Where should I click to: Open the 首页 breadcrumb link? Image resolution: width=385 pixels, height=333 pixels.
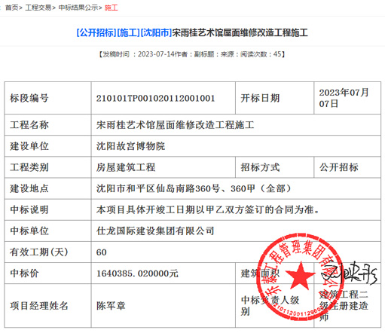[12, 8]
